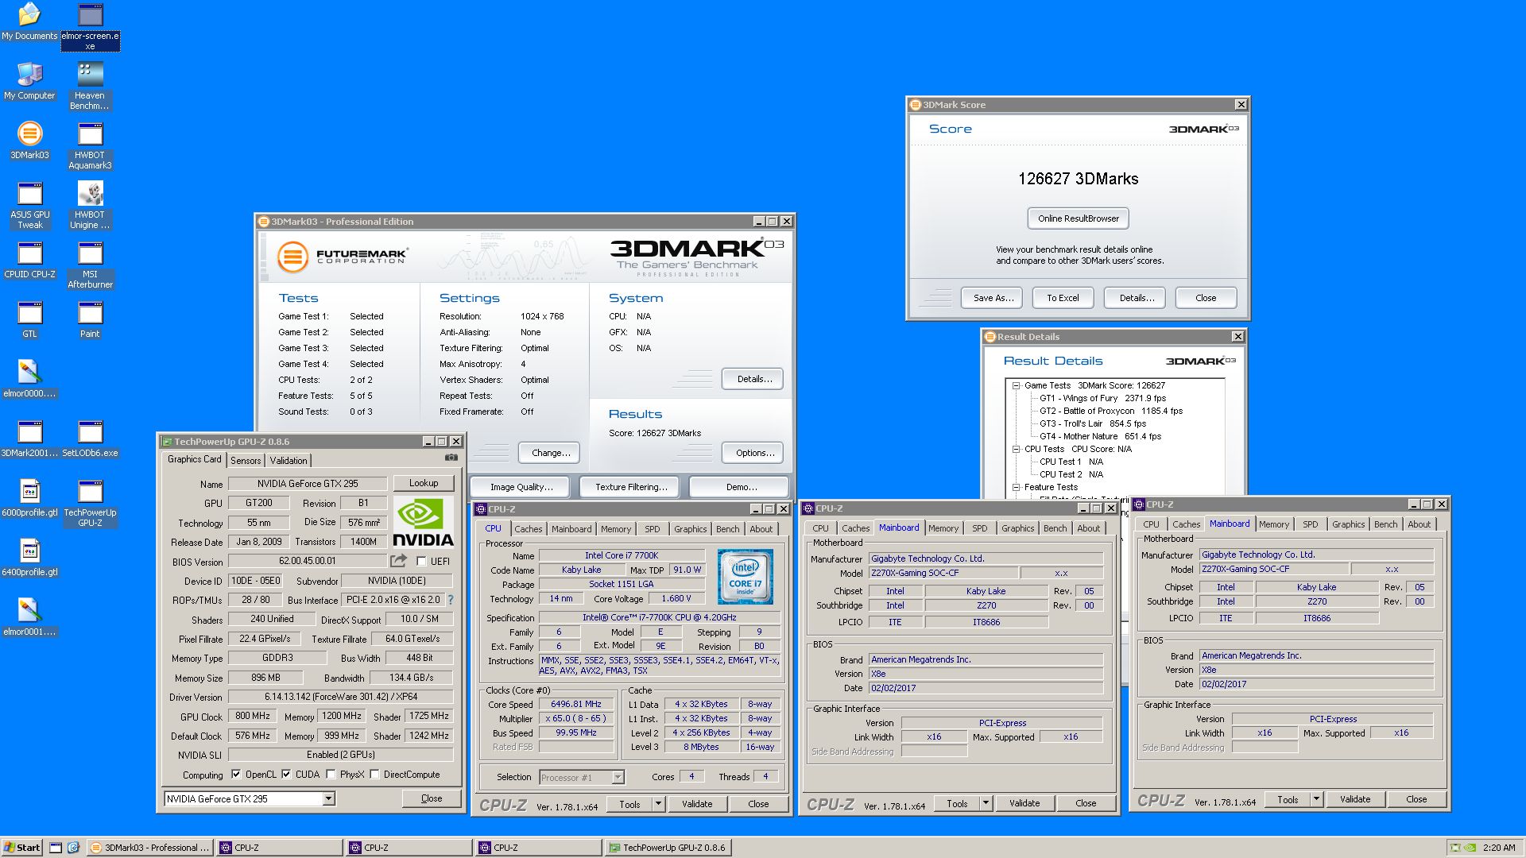Open My Computer desktop icon
This screenshot has height=858, width=1526.
(29, 81)
